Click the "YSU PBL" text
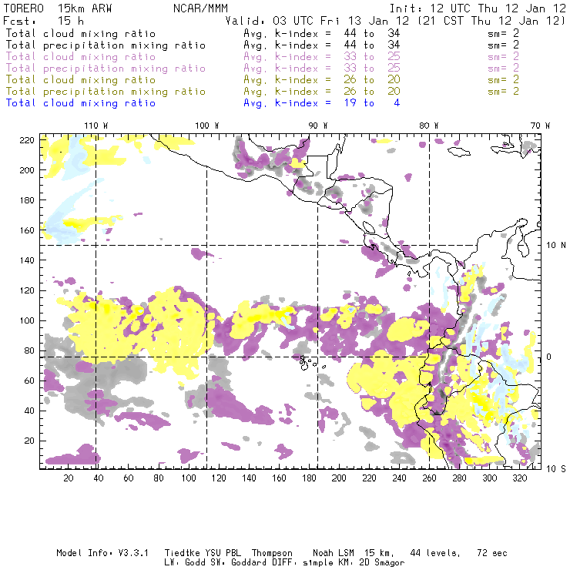The image size is (570, 570). [223, 553]
